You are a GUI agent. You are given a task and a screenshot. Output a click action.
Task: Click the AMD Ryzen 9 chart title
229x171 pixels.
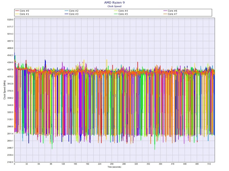point(114,2)
